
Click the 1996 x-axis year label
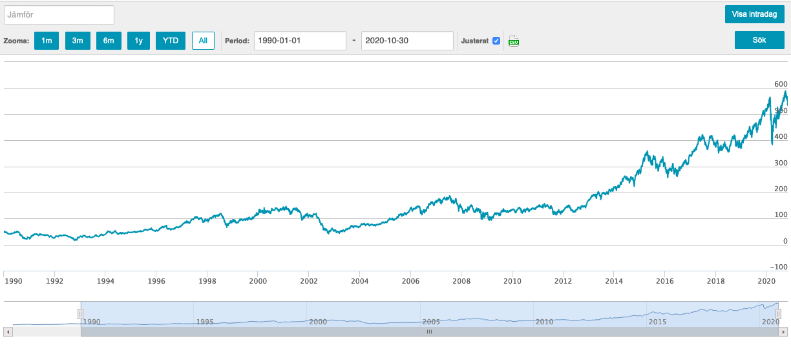(x=156, y=281)
